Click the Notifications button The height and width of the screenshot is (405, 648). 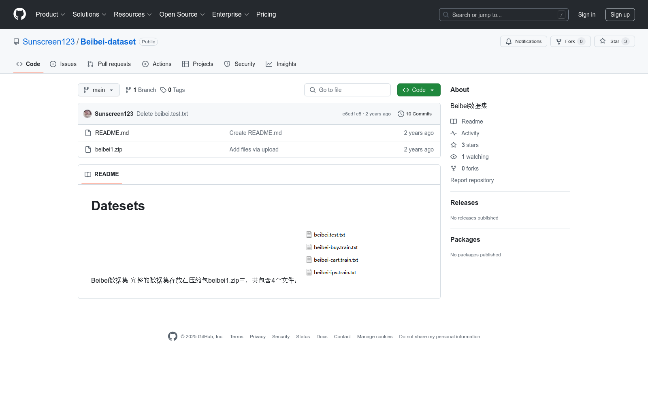point(524,41)
